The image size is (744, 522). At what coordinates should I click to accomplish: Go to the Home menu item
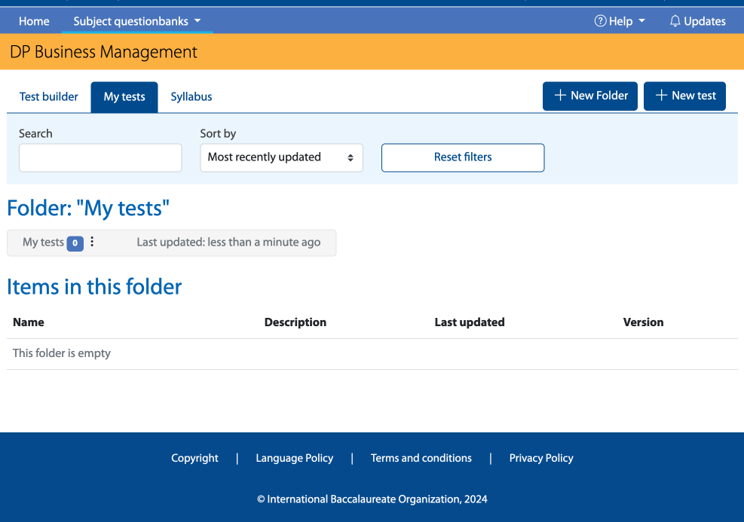point(34,21)
